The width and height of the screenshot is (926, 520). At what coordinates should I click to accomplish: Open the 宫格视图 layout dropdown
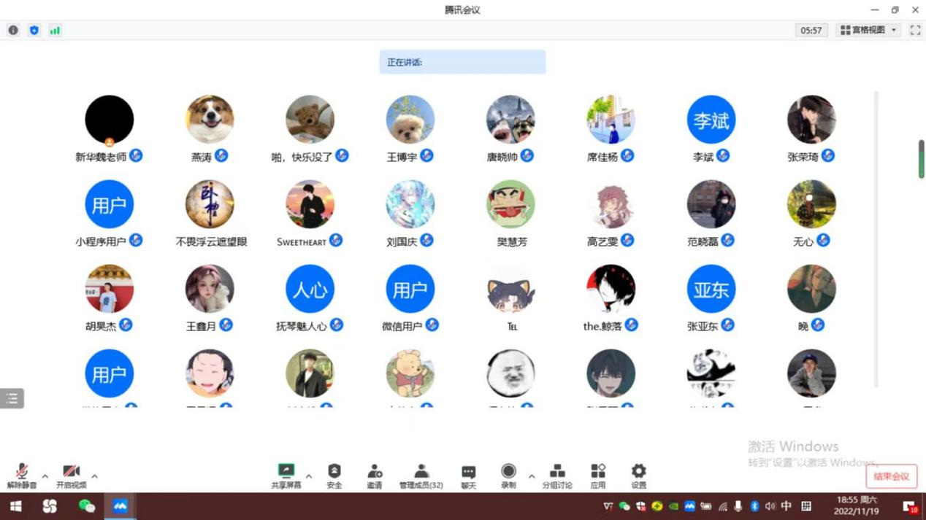click(x=868, y=30)
